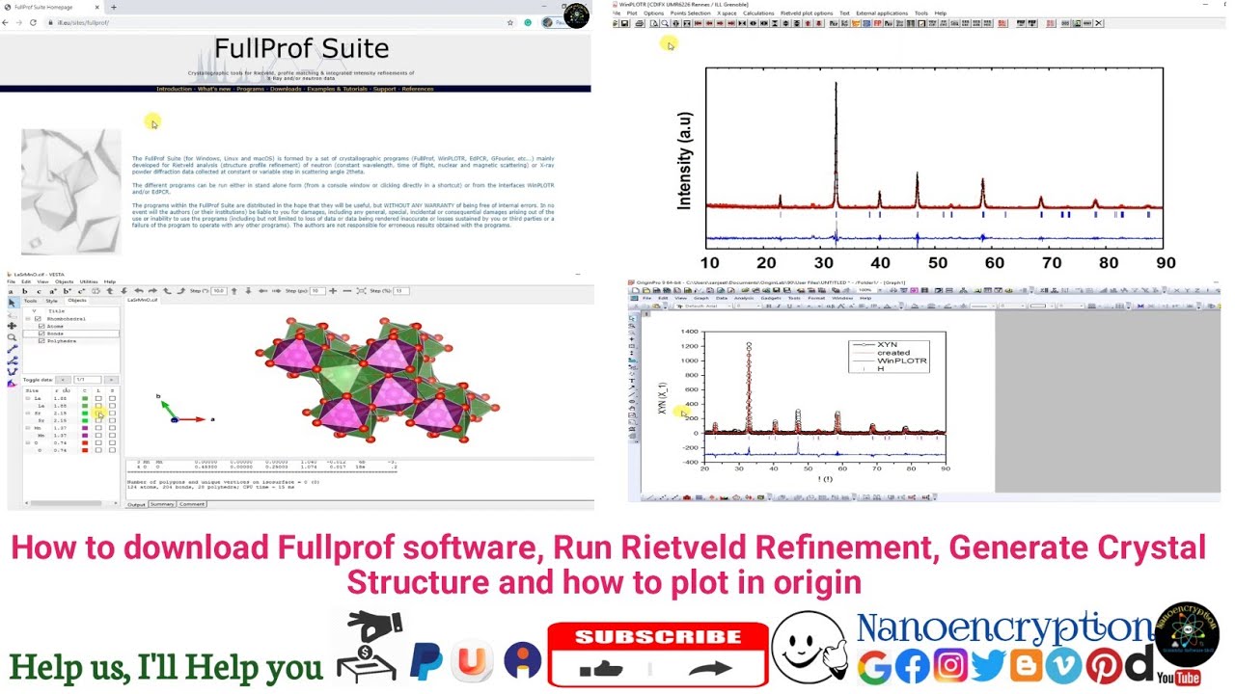This screenshot has height=694, width=1235.
Task: View along the b* axis in VESTA
Action: click(67, 291)
